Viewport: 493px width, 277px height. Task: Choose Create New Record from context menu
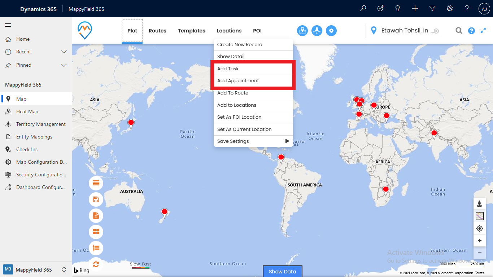253,45
